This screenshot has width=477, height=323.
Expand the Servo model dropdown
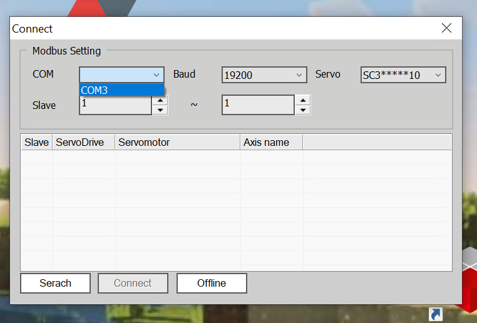pyautogui.click(x=438, y=75)
